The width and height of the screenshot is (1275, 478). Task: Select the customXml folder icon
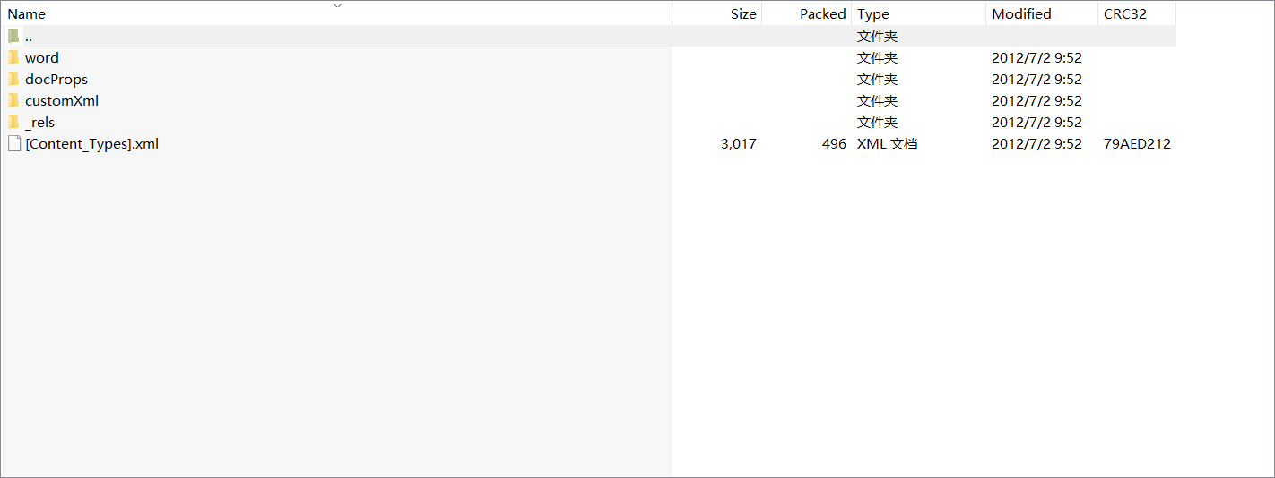[13, 100]
